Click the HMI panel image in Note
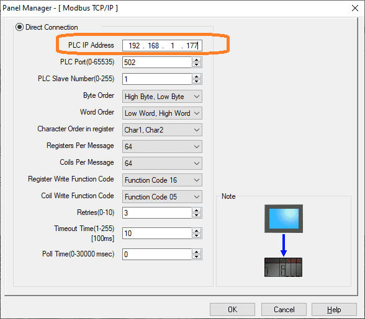Viewport: 365px width, 319px height. [284, 219]
